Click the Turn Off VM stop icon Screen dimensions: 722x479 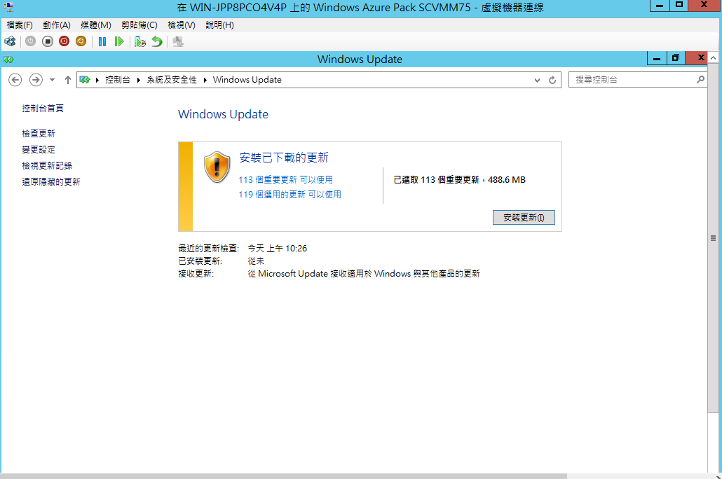pos(48,41)
